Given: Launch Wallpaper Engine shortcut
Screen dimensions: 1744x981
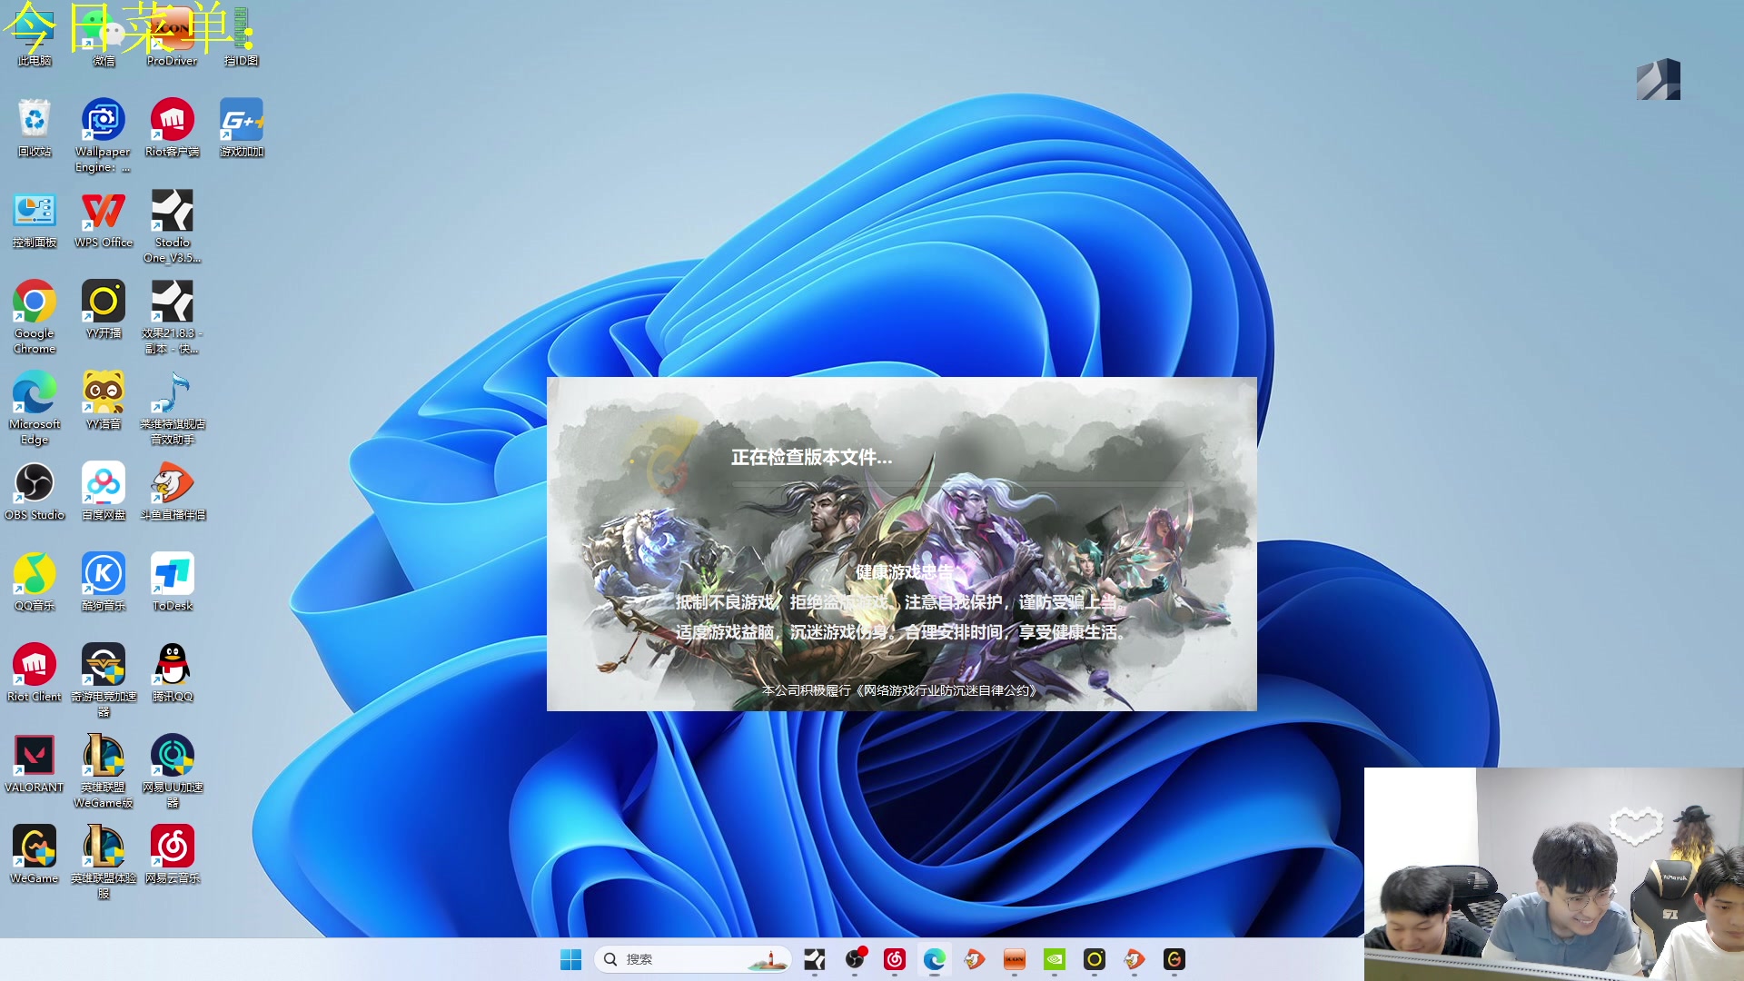Looking at the screenshot, I should click(x=104, y=134).
